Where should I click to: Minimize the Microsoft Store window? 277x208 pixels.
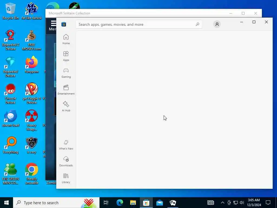click(x=242, y=22)
